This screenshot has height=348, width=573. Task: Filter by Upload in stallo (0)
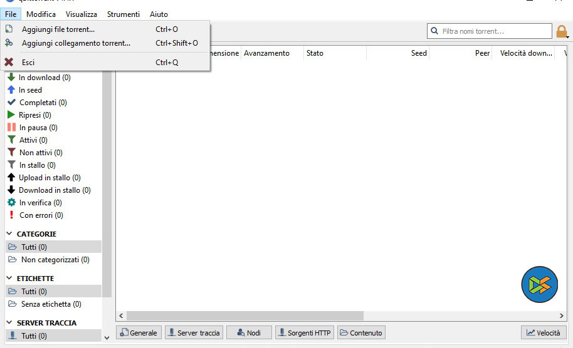(50, 178)
